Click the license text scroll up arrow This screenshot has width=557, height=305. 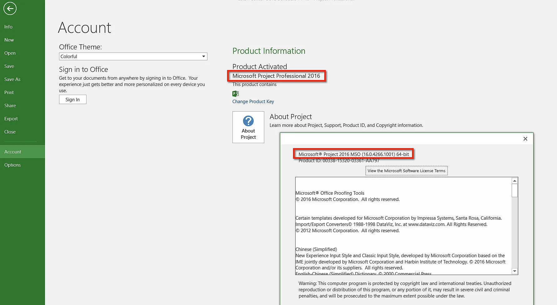pos(515,181)
